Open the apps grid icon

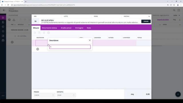pos(179,10)
